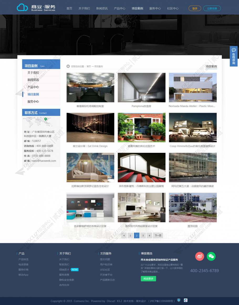This screenshot has height=305, width=239.
Task: Click the blue e badge in footer
Action: [186, 300]
